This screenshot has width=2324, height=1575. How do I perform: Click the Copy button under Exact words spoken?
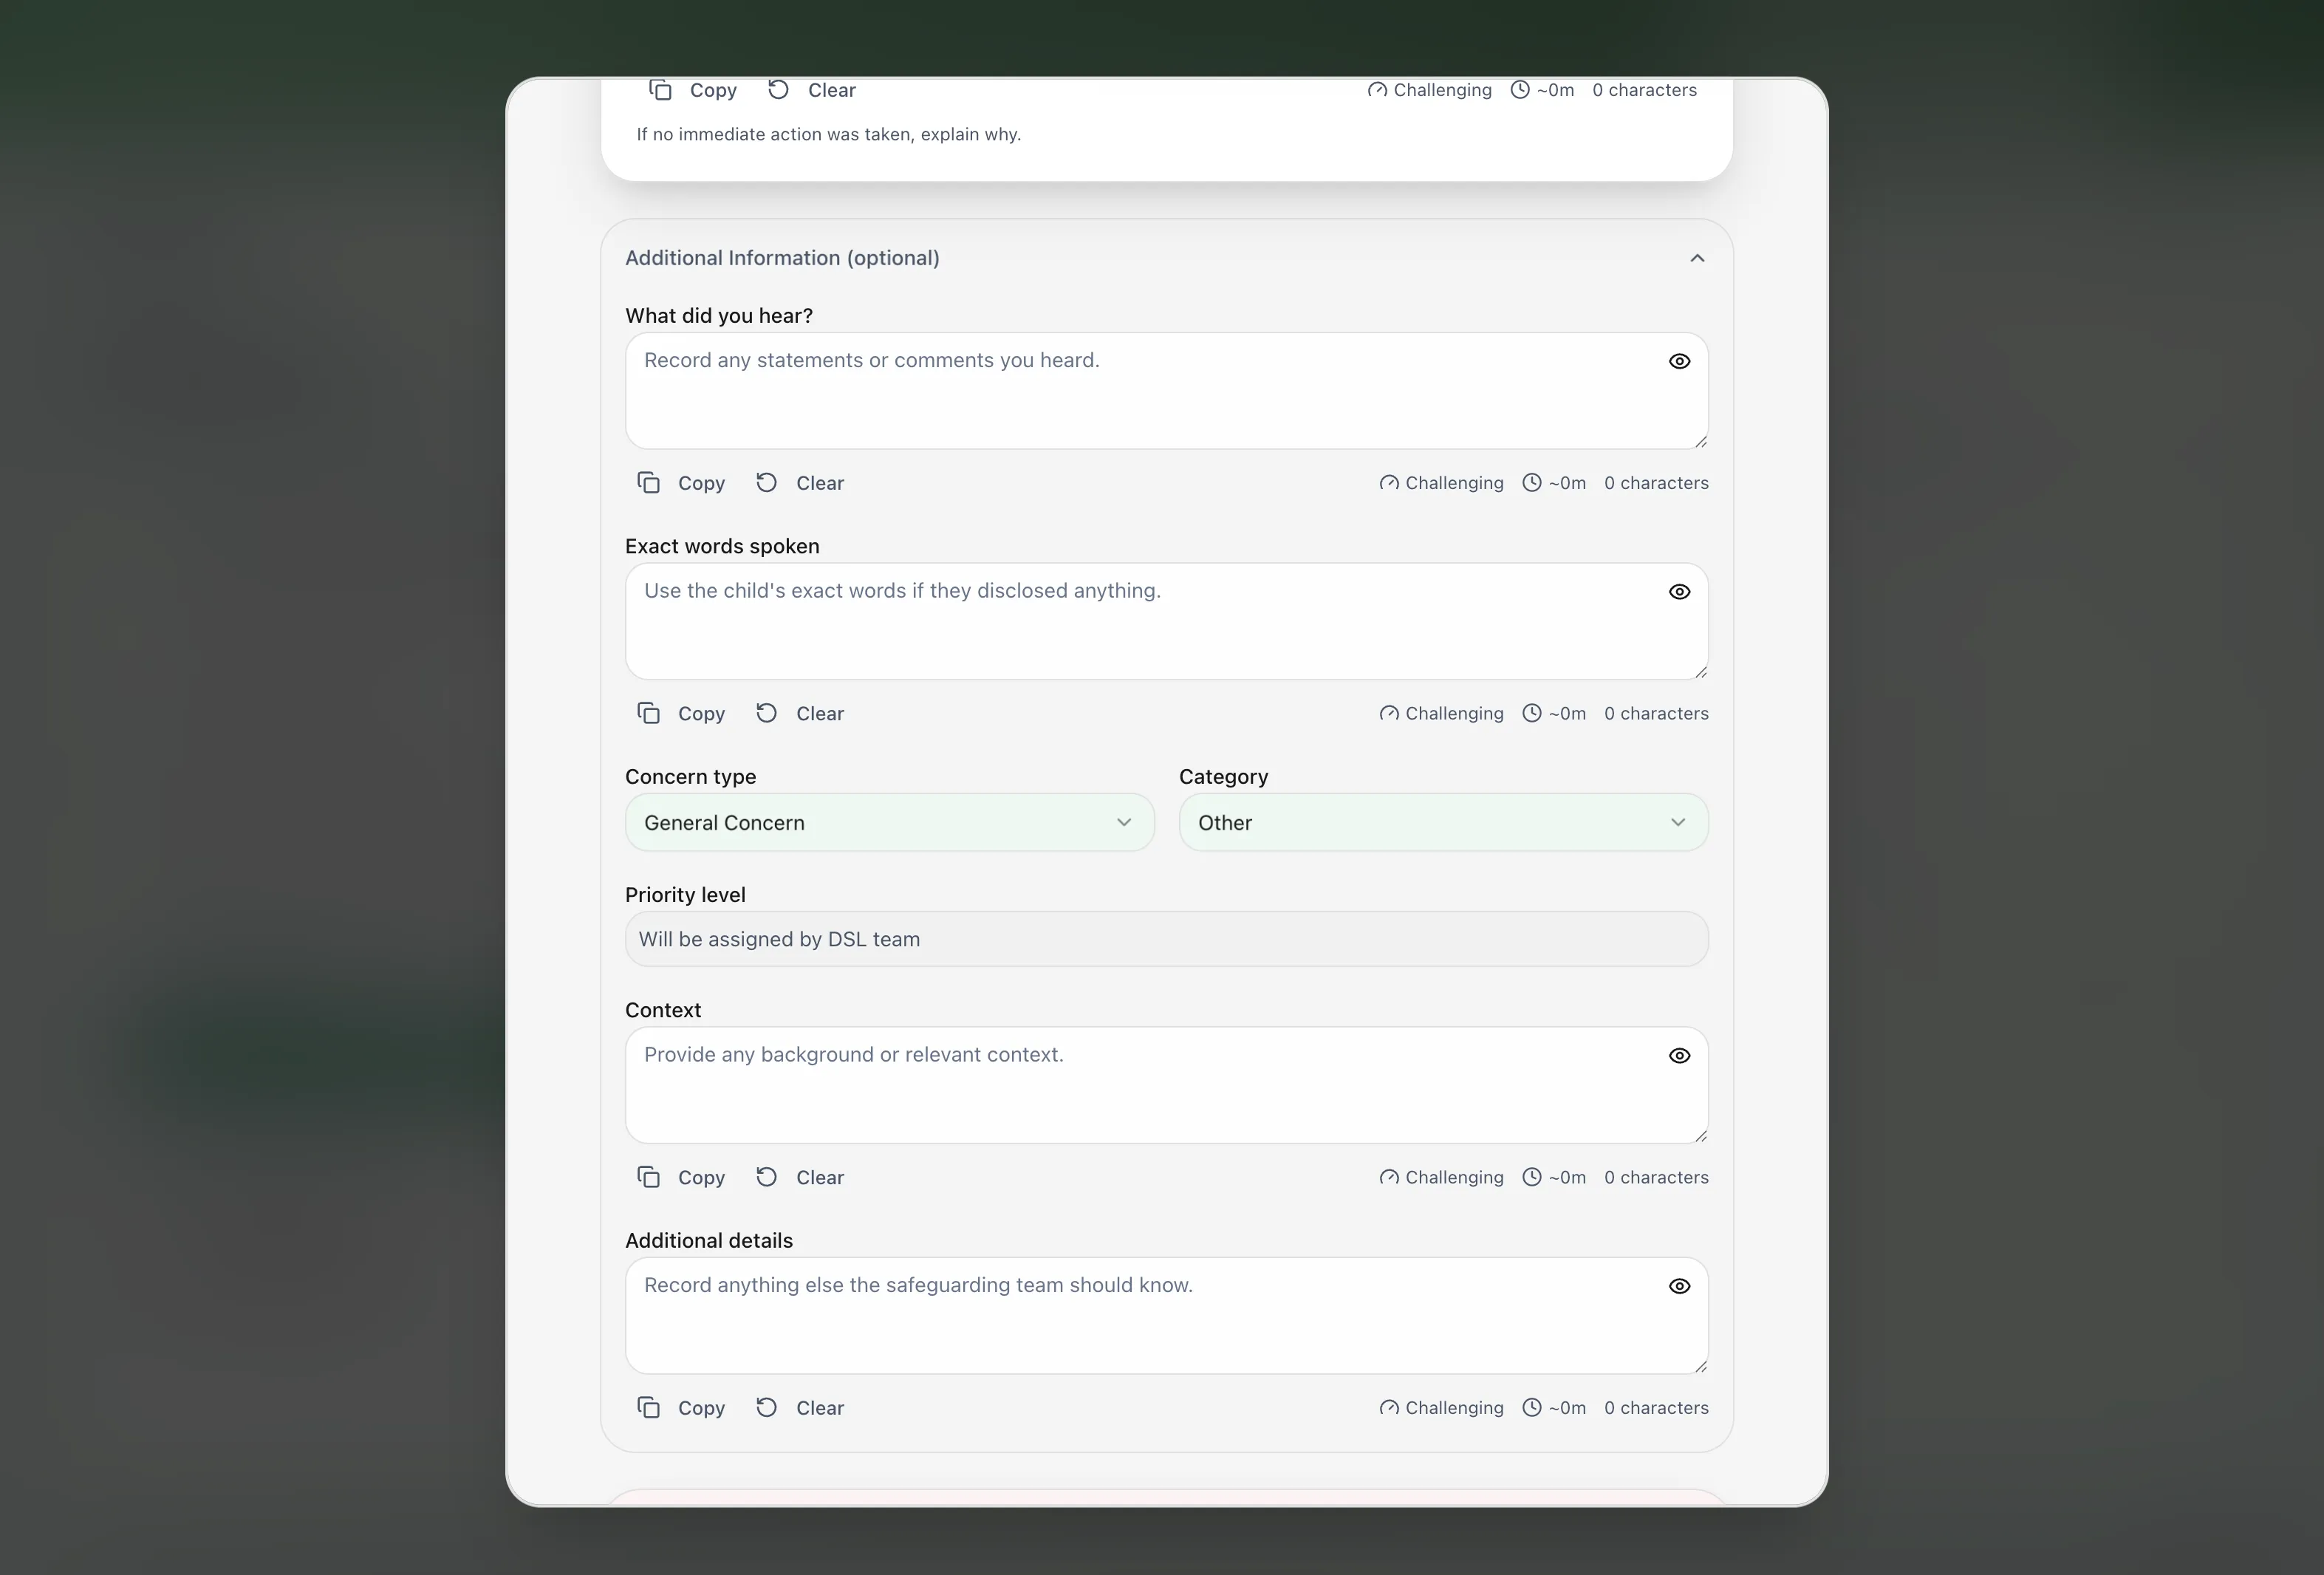pos(700,713)
